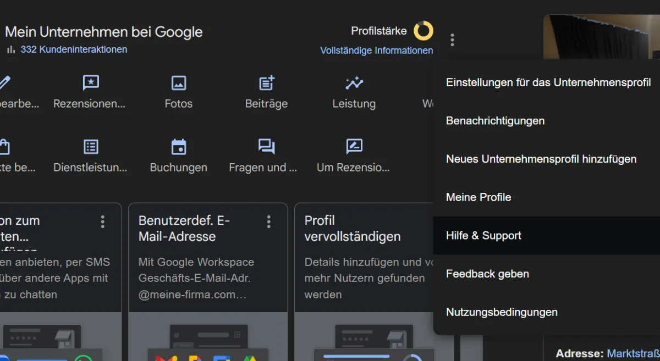Click the Fotos label

click(179, 104)
